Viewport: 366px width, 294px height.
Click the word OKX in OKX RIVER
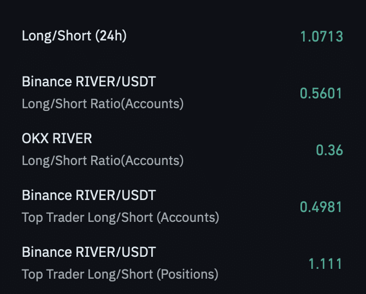coord(35,139)
